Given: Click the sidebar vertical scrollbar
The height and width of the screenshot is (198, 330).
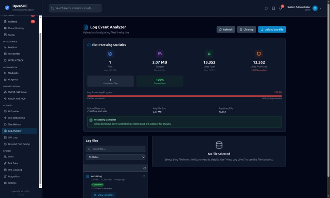Looking at the screenshot, I should [41, 109].
